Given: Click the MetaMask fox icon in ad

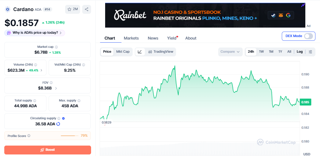Looking at the screenshot, I should (281, 15).
